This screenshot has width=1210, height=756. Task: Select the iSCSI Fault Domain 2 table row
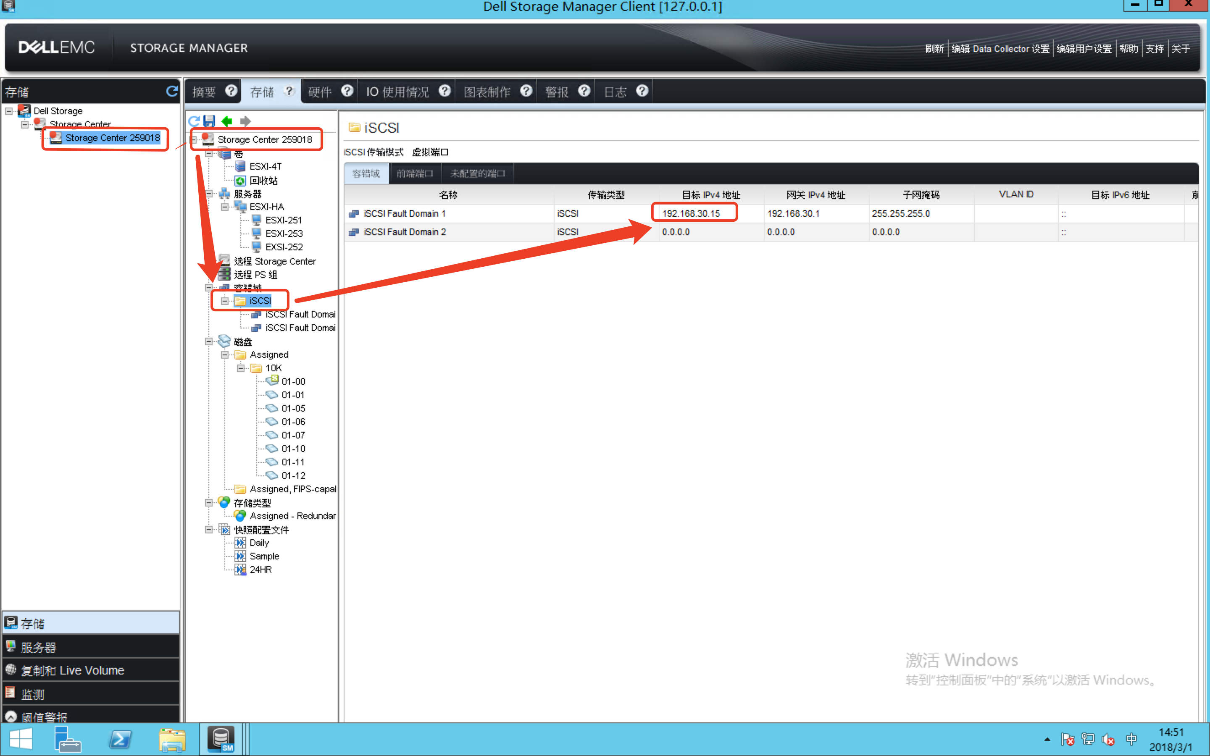771,232
